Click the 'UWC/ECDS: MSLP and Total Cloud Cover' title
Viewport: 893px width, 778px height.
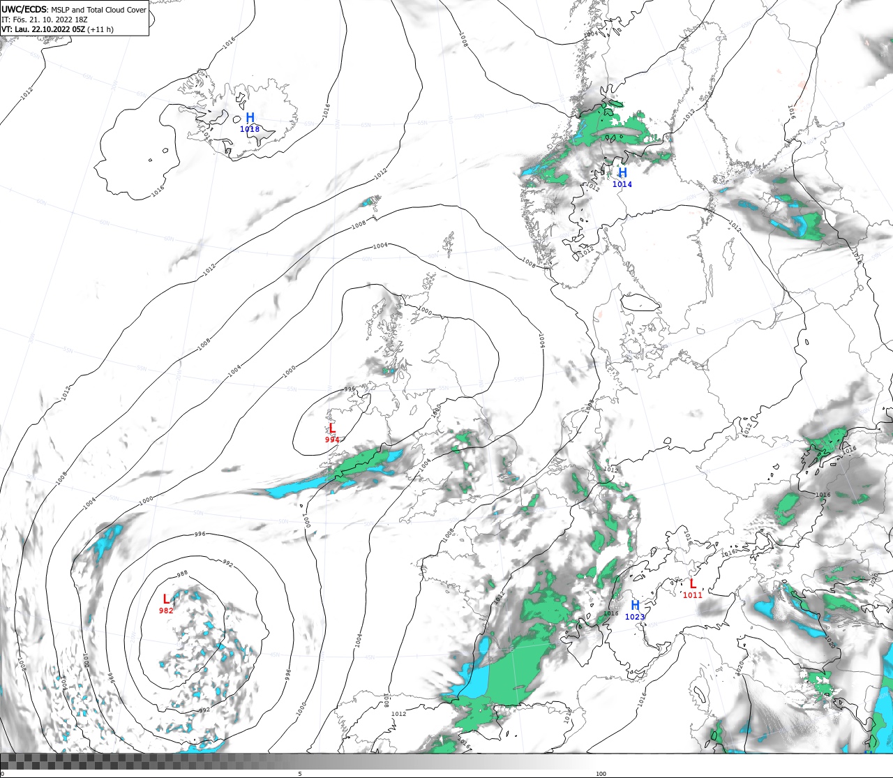(74, 10)
